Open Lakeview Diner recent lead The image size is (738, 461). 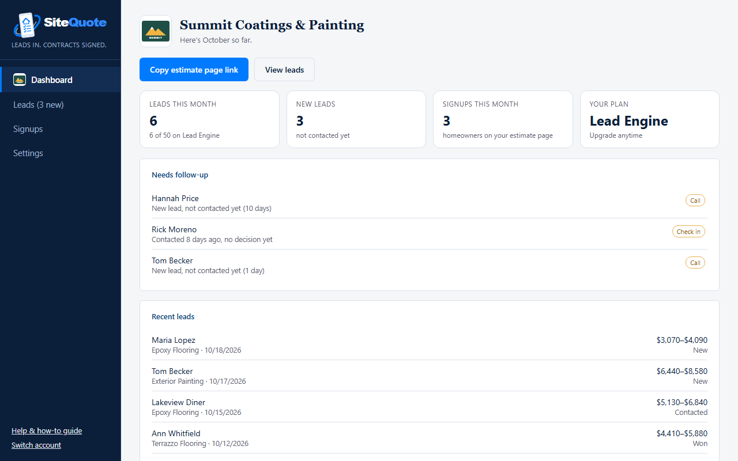[430, 407]
